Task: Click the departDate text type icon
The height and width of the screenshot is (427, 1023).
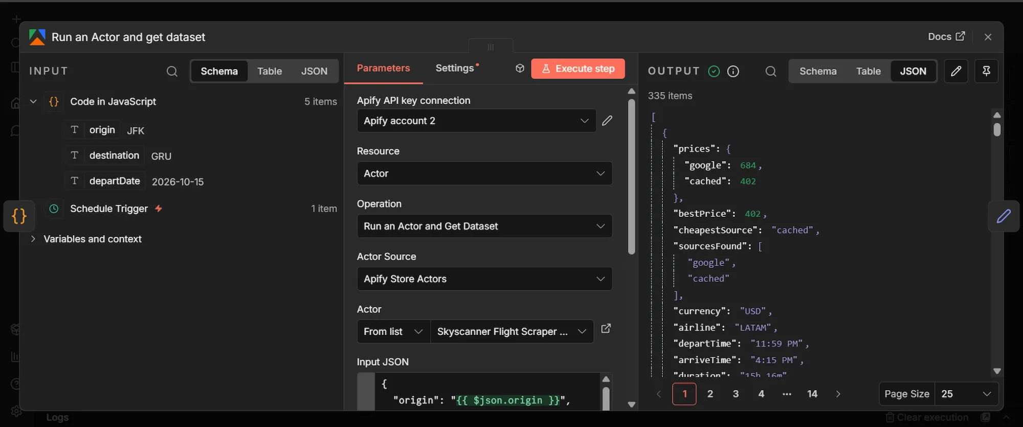Action: tap(75, 181)
